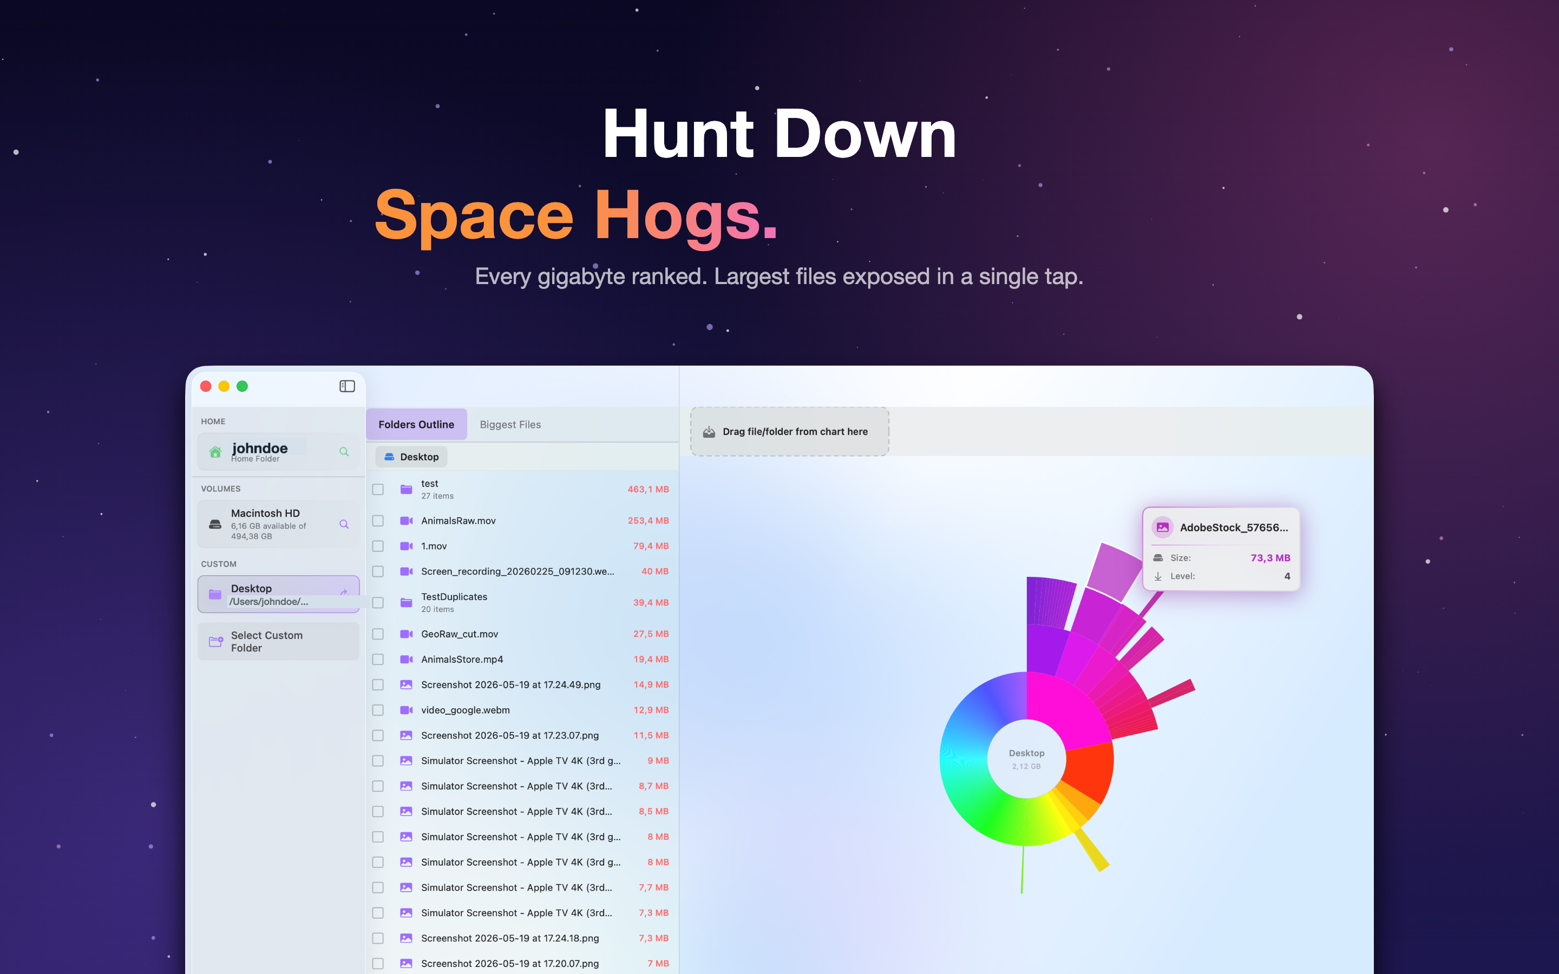Click the magnifier icon in johndoe row

coord(344,452)
